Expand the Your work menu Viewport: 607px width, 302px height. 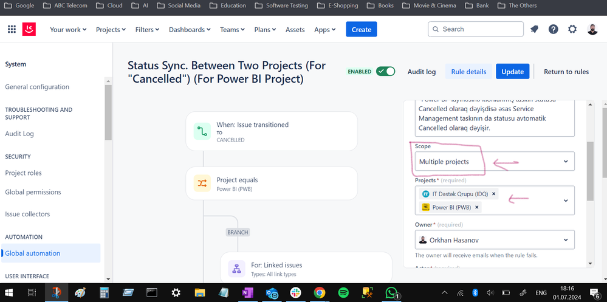[x=68, y=29]
